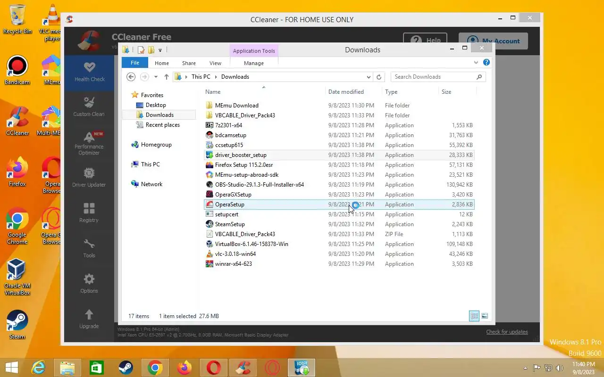Expand the address bar history dropdown
This screenshot has height=377, width=604.
[369, 77]
